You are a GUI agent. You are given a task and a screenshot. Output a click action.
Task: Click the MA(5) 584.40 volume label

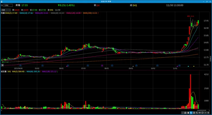(x=18, y=72)
